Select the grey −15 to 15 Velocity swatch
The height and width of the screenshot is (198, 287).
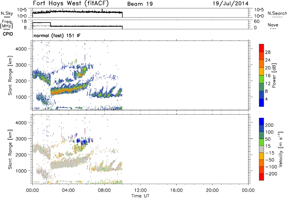(262, 149)
